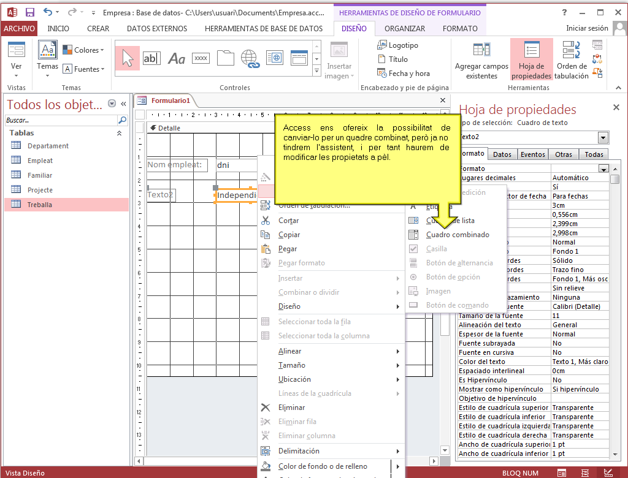Close the Formulario1 tab
The width and height of the screenshot is (628, 478).
pyautogui.click(x=443, y=100)
